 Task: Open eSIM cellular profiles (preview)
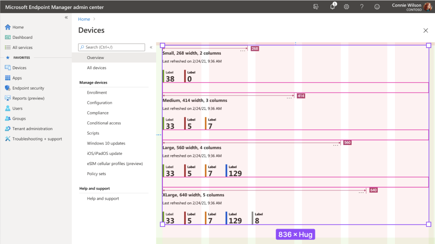click(115, 164)
